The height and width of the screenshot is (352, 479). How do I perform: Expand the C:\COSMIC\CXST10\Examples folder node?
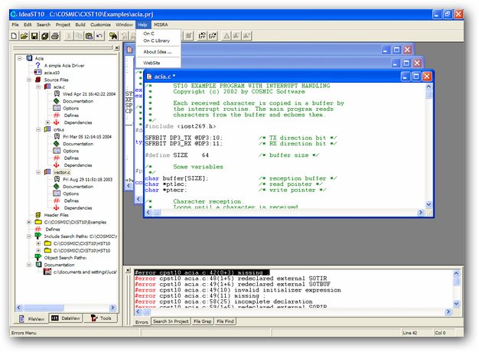pyautogui.click(x=29, y=222)
